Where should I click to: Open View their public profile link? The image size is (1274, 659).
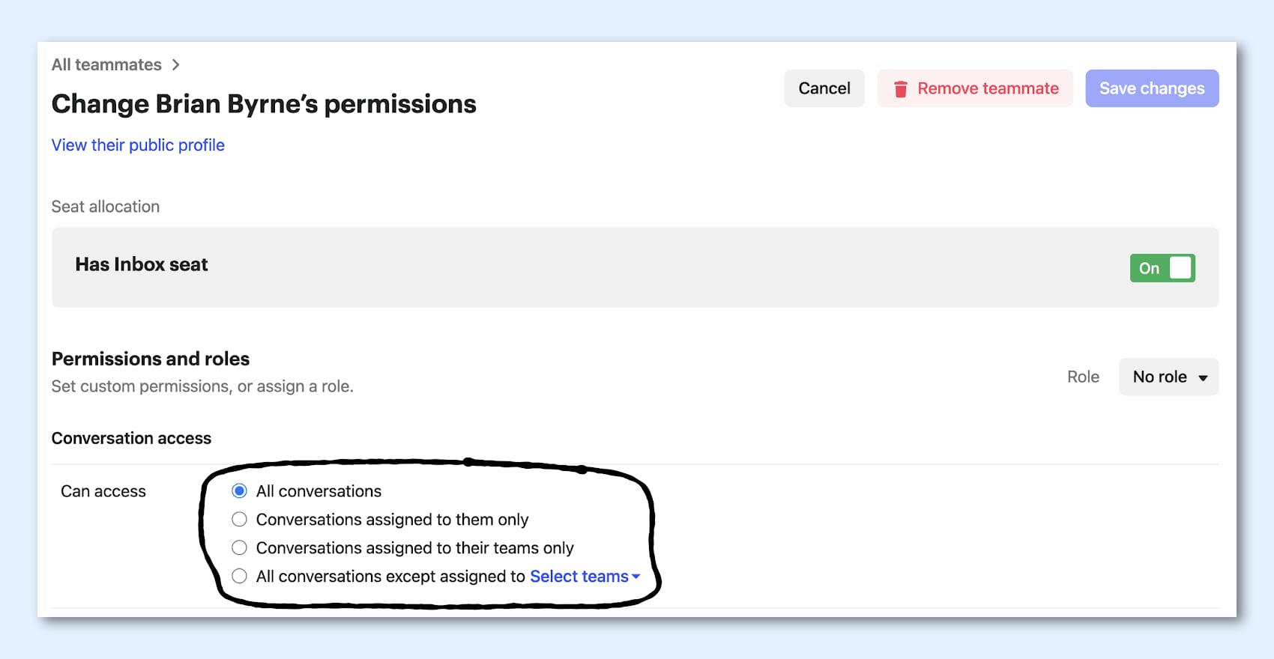(138, 145)
